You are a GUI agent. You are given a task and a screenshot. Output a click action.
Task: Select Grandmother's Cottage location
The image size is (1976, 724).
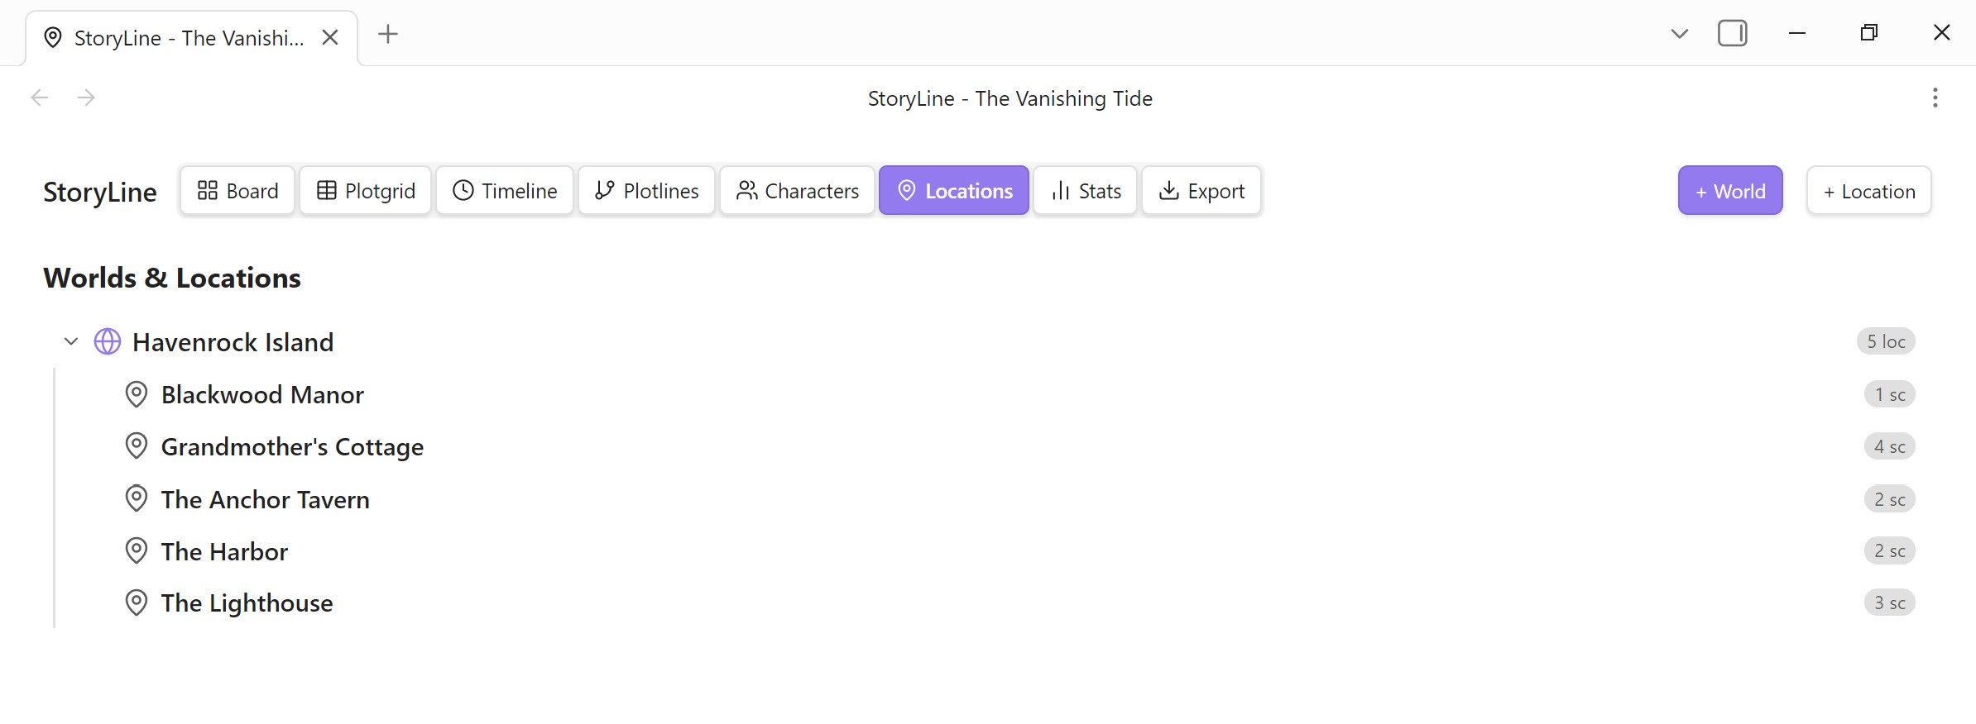292,446
